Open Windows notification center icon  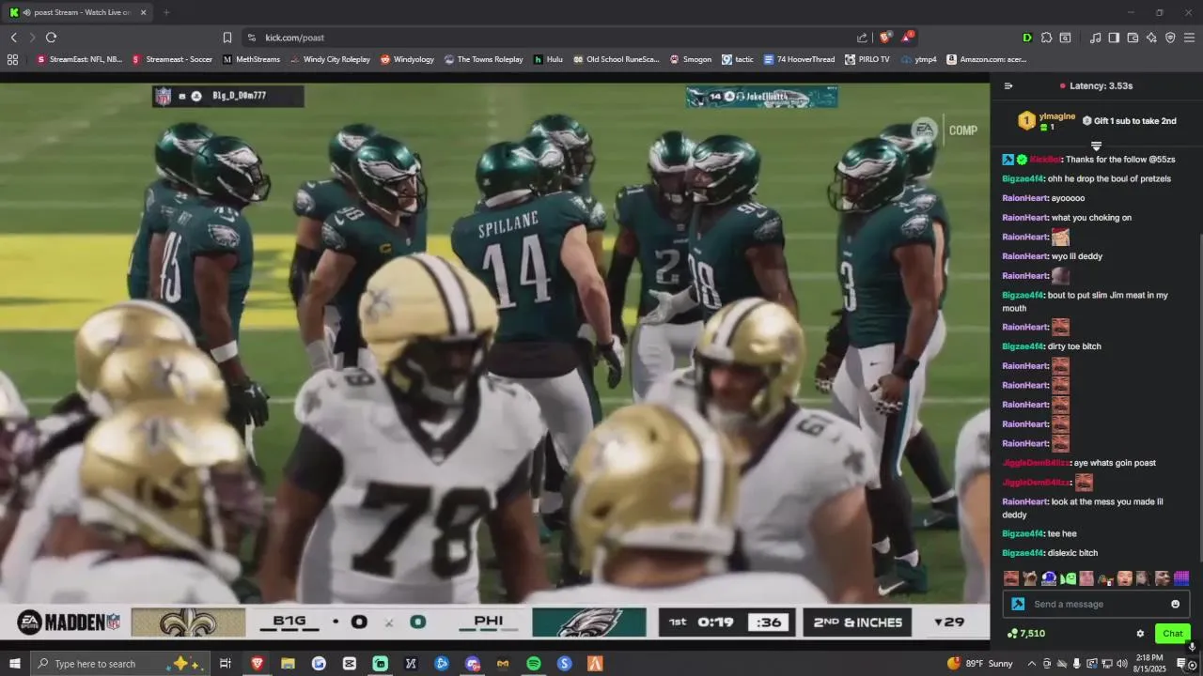pyautogui.click(x=1181, y=664)
